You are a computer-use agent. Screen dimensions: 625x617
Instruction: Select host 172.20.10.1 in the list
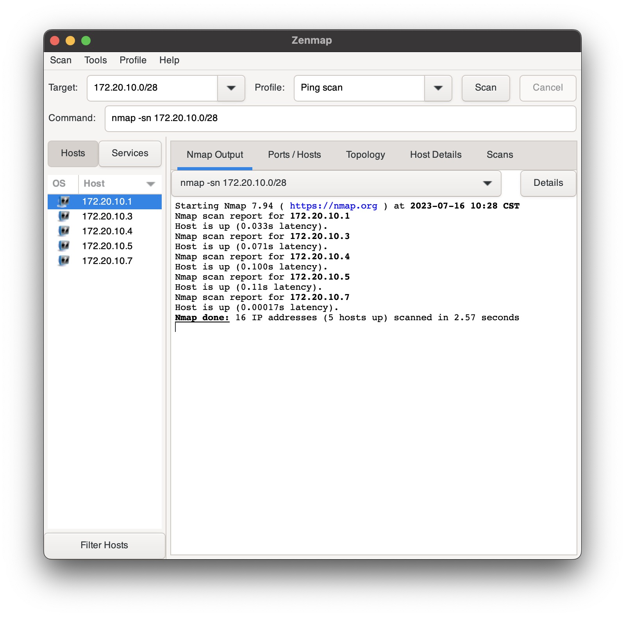coord(105,202)
